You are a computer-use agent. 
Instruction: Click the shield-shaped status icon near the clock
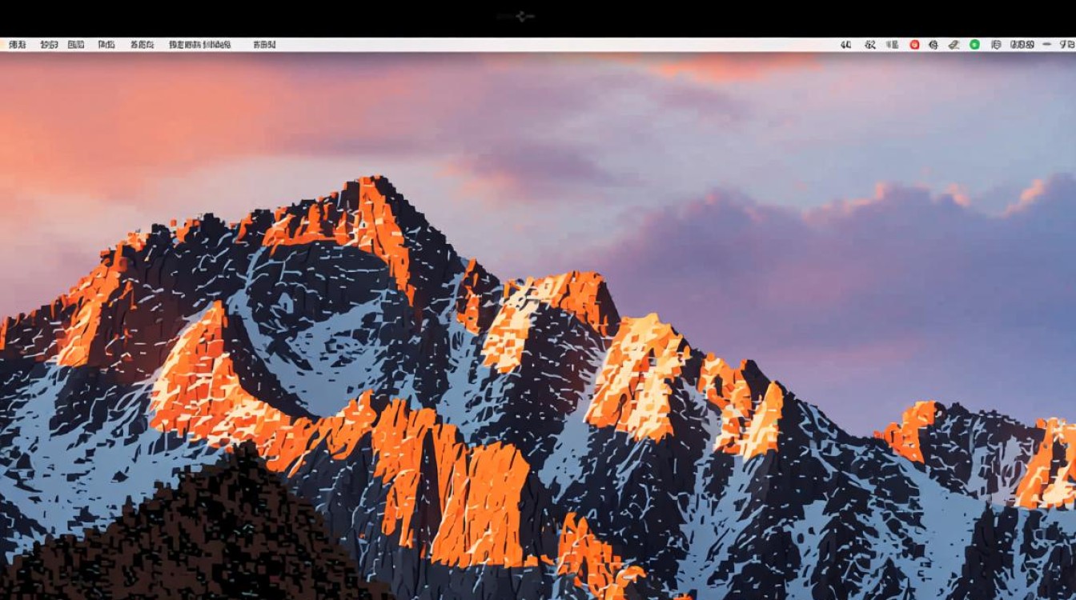click(x=998, y=45)
